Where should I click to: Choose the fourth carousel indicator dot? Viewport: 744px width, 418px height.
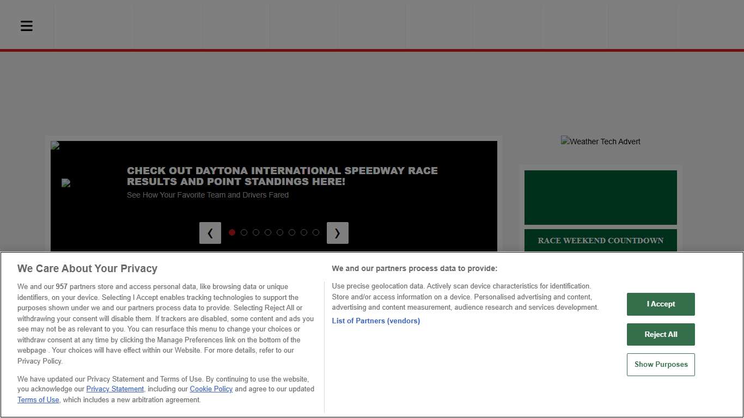268,232
